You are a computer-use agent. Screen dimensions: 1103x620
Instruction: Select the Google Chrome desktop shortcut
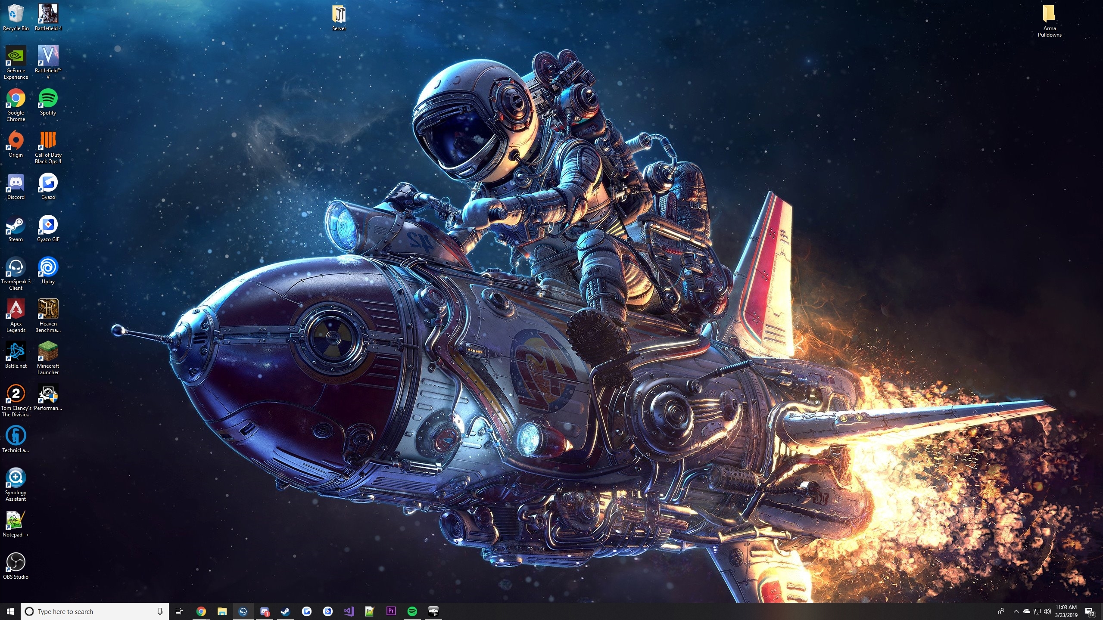[x=16, y=105]
